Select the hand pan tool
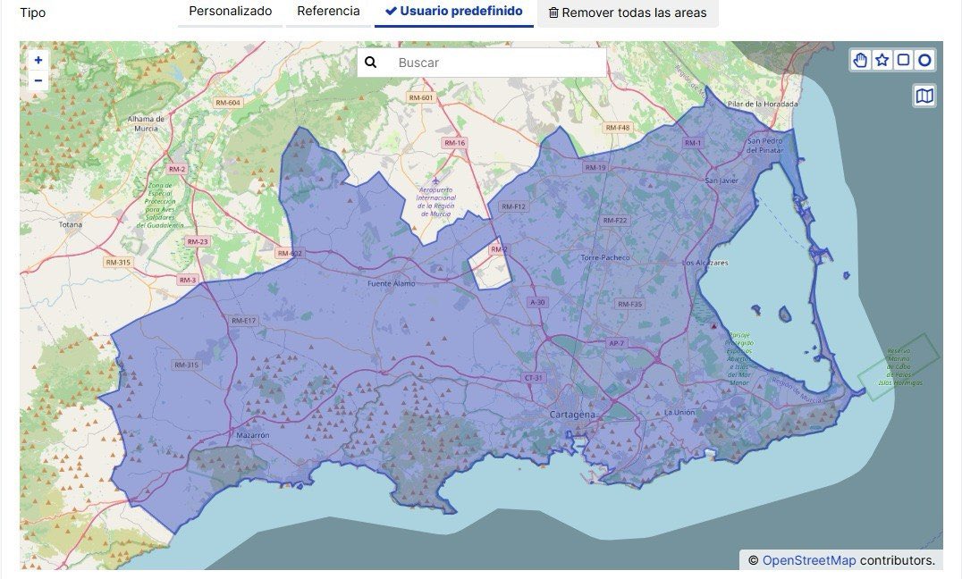 click(861, 60)
